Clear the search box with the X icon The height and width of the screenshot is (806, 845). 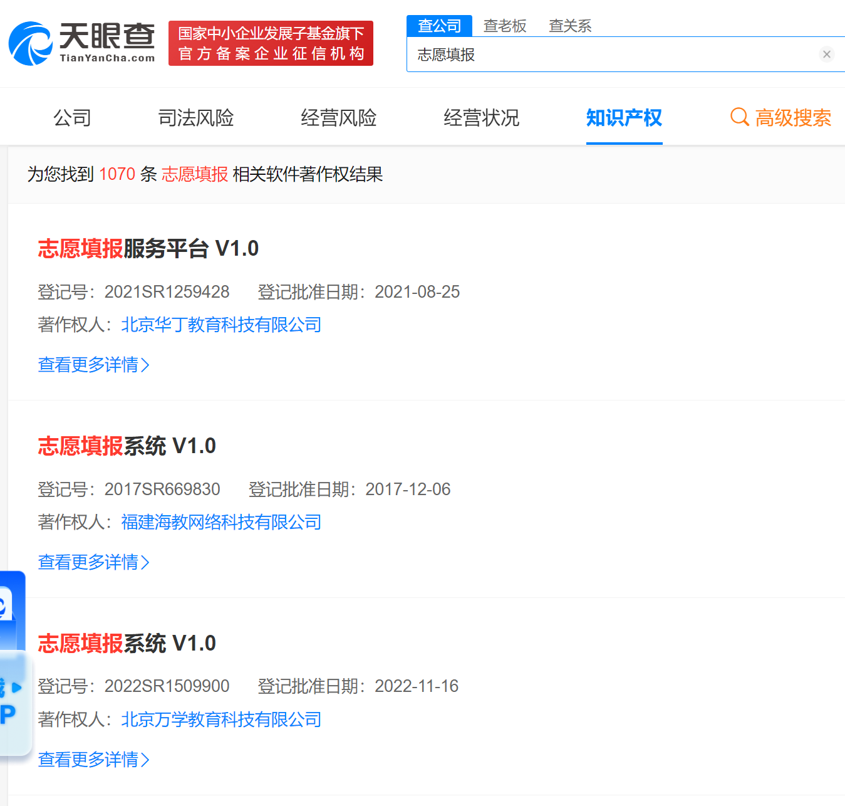point(826,55)
